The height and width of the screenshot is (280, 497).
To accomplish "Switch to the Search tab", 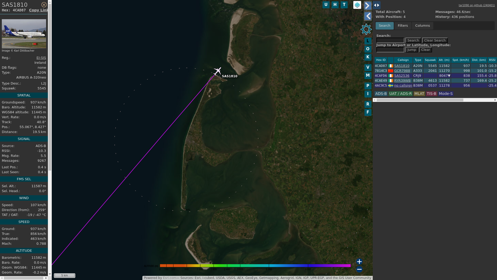I will [384, 26].
